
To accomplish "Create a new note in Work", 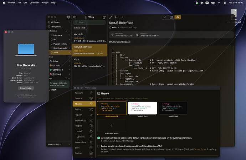I will click(104, 17).
